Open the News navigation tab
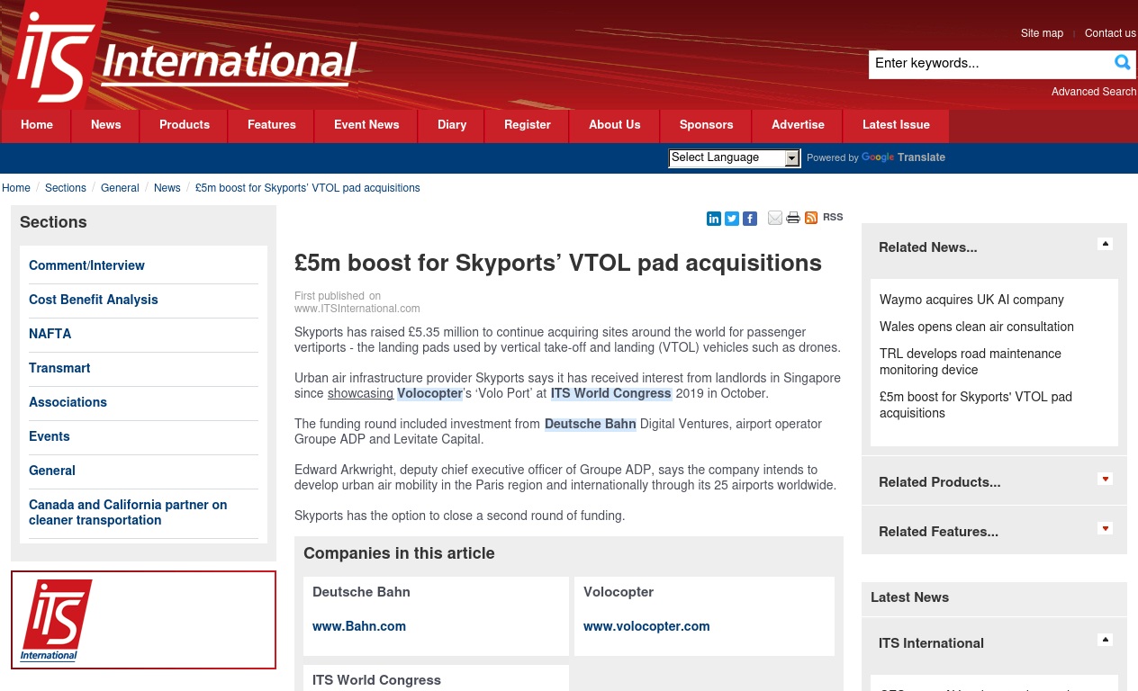Image resolution: width=1138 pixels, height=691 pixels. [105, 125]
